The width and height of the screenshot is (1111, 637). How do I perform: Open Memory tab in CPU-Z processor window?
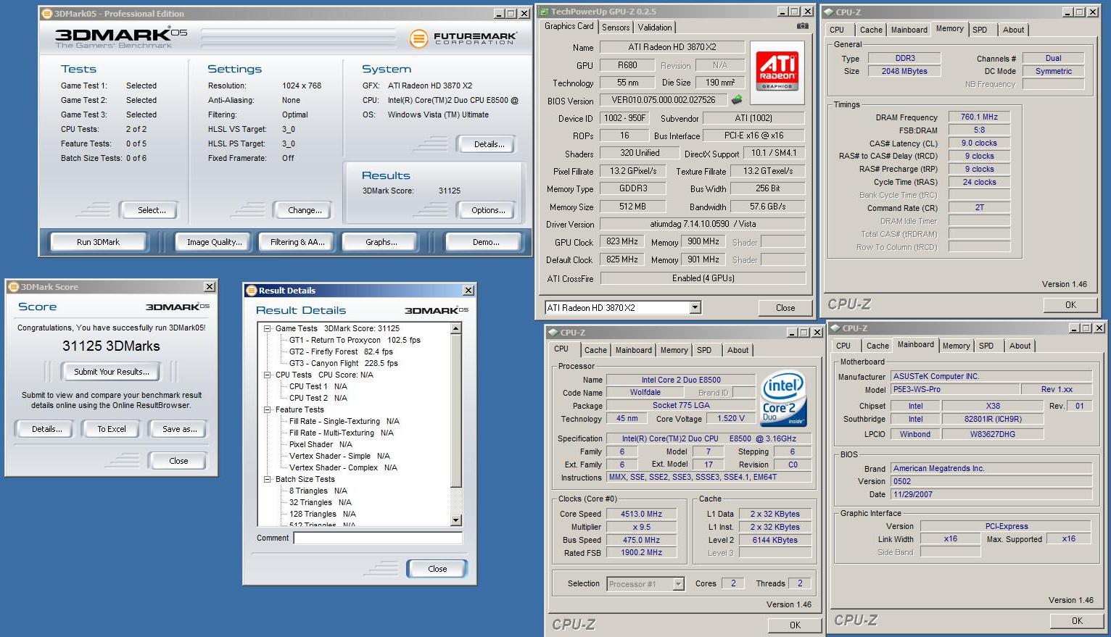point(674,350)
